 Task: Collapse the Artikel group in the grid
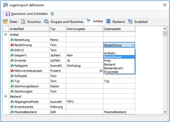pos(5,34)
